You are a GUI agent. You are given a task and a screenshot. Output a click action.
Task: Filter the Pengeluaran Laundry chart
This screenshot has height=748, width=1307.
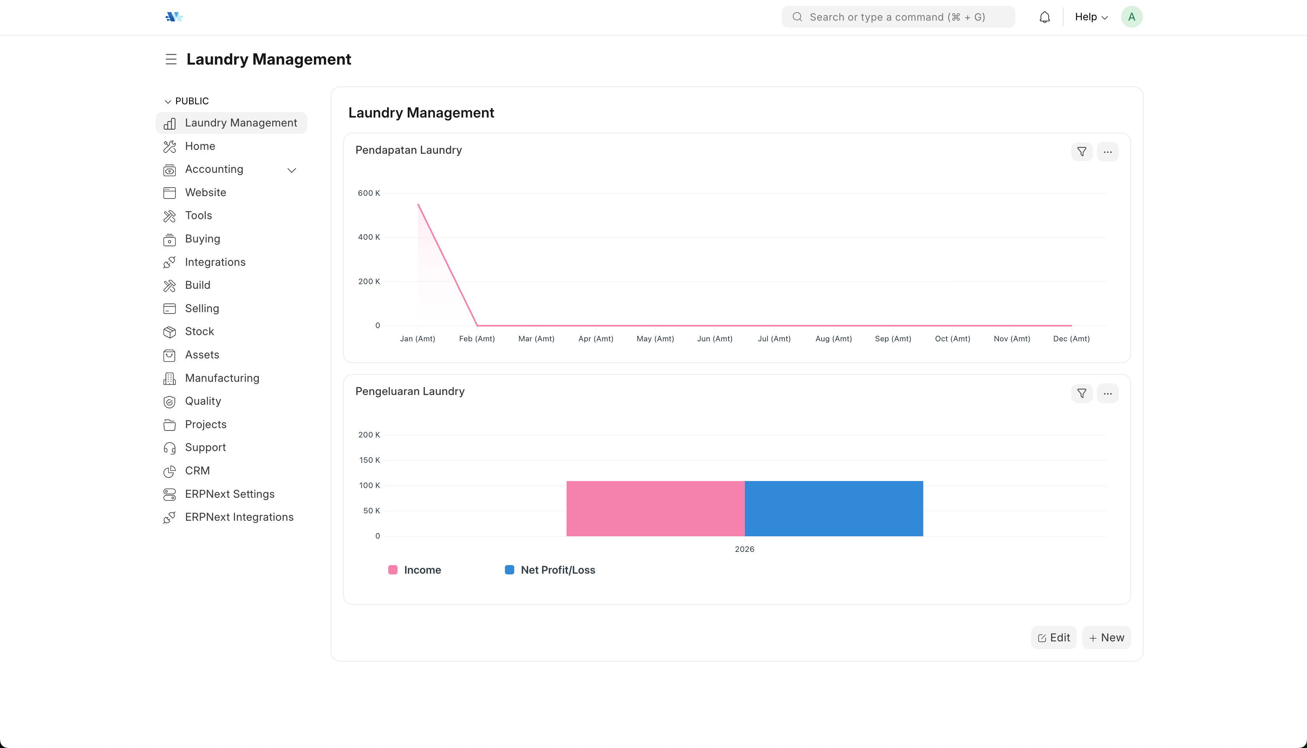1082,393
